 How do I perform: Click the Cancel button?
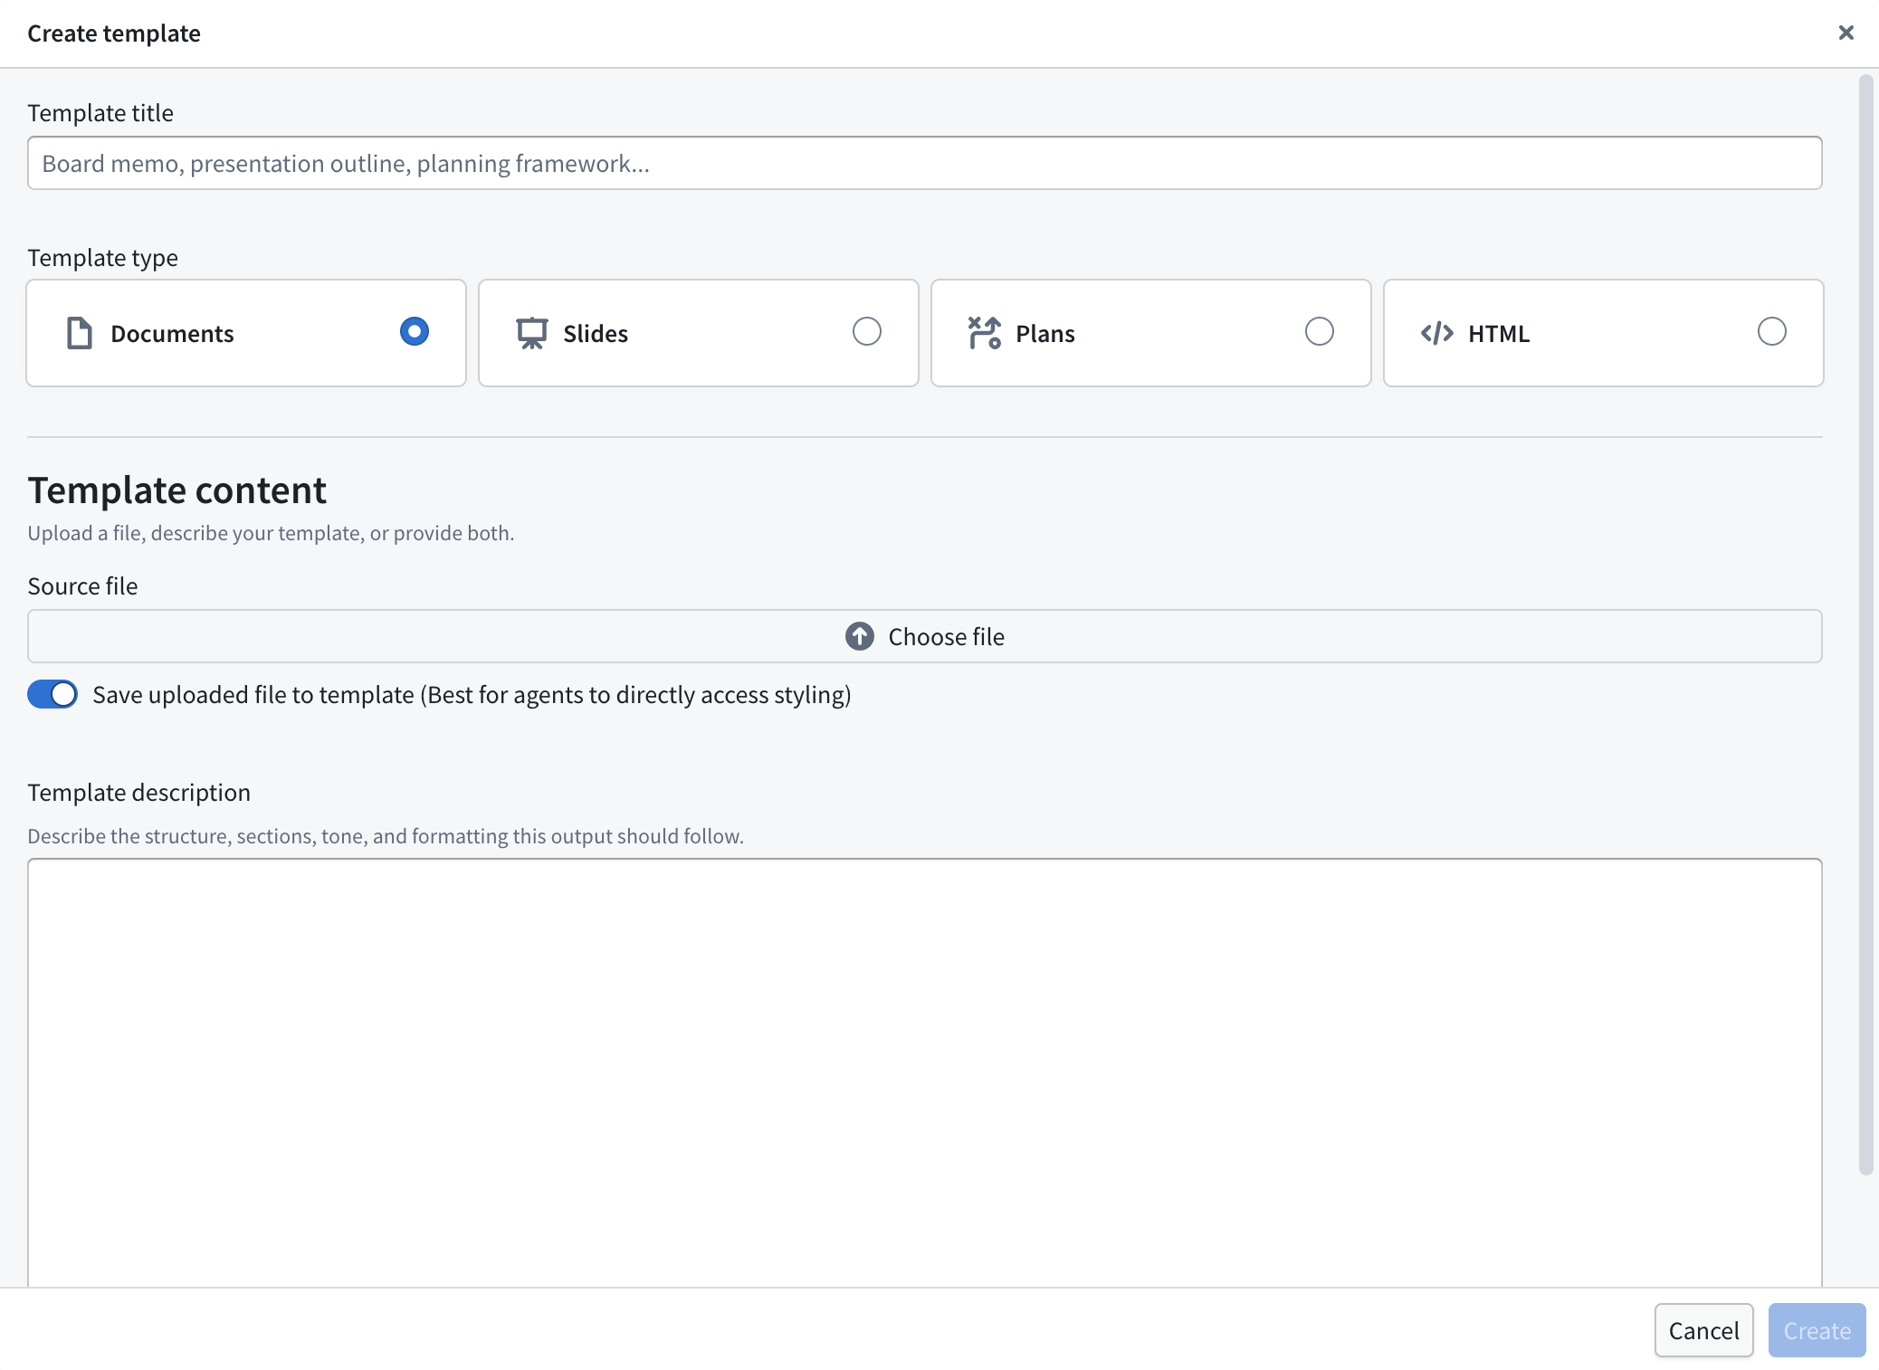pos(1704,1330)
